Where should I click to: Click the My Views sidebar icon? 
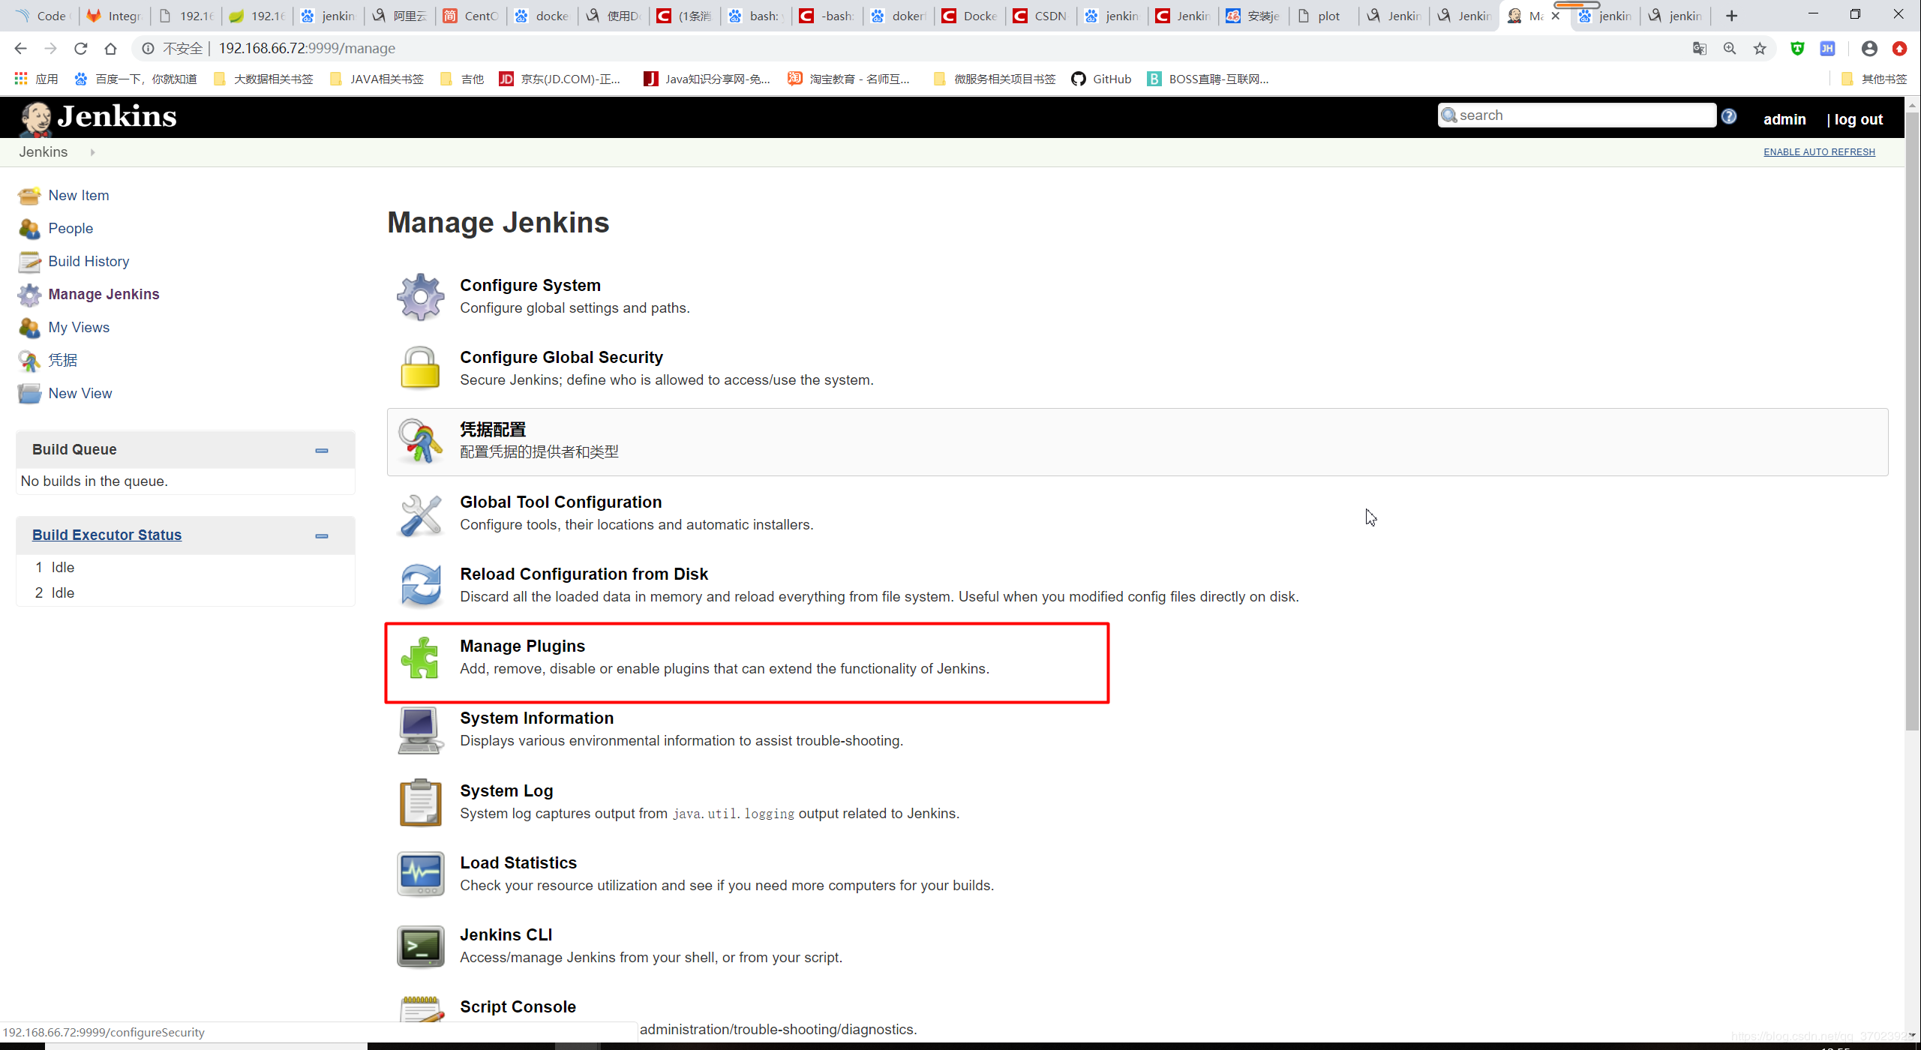pyautogui.click(x=29, y=328)
